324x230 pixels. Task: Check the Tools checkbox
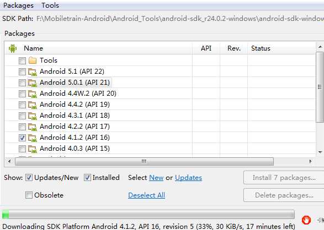pos(22,61)
